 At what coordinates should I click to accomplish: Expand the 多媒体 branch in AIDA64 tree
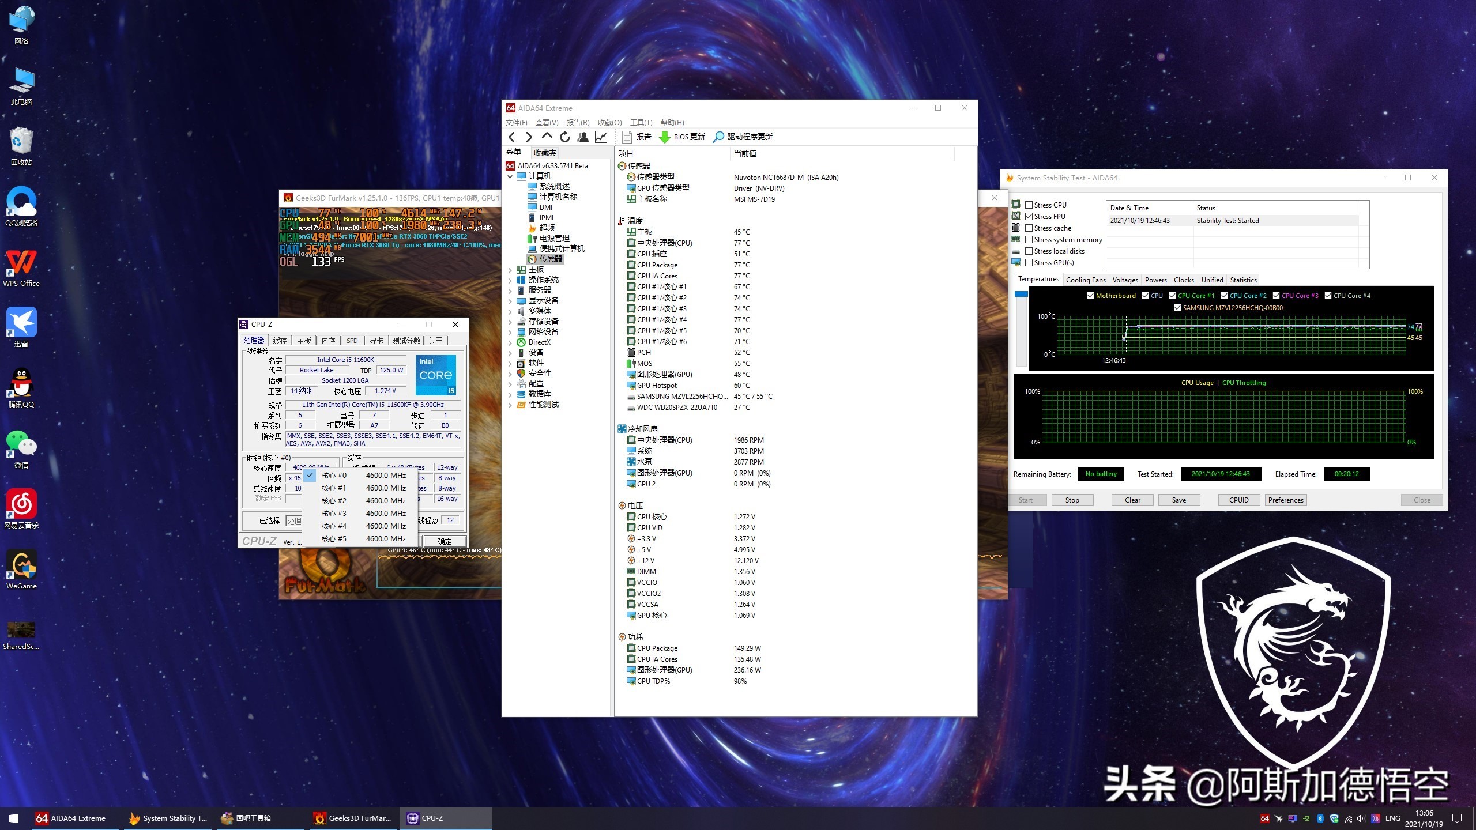pos(510,311)
